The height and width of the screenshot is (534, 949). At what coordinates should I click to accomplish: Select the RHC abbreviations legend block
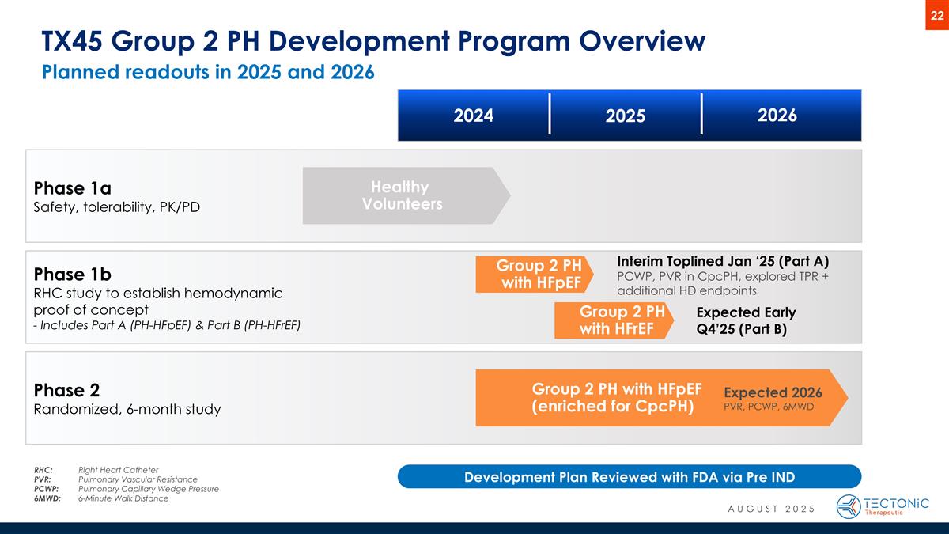coord(127,483)
